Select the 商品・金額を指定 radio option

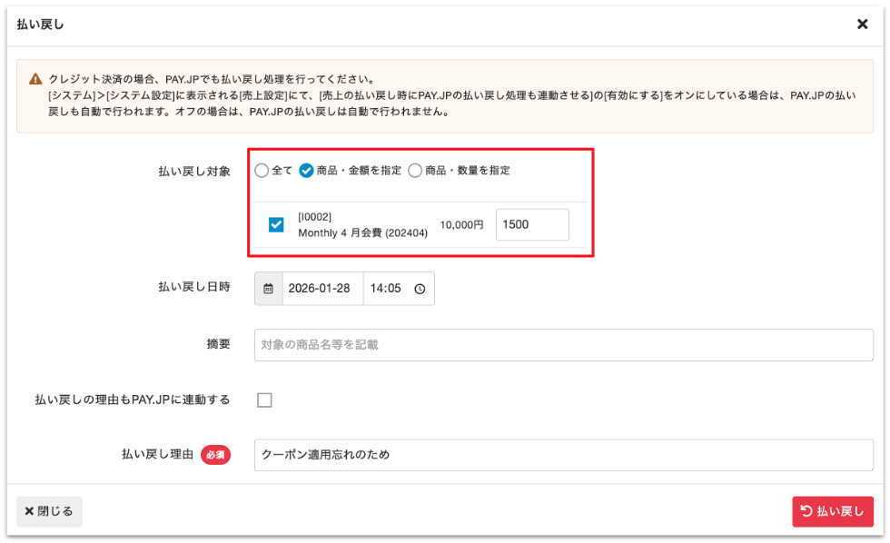click(x=307, y=170)
